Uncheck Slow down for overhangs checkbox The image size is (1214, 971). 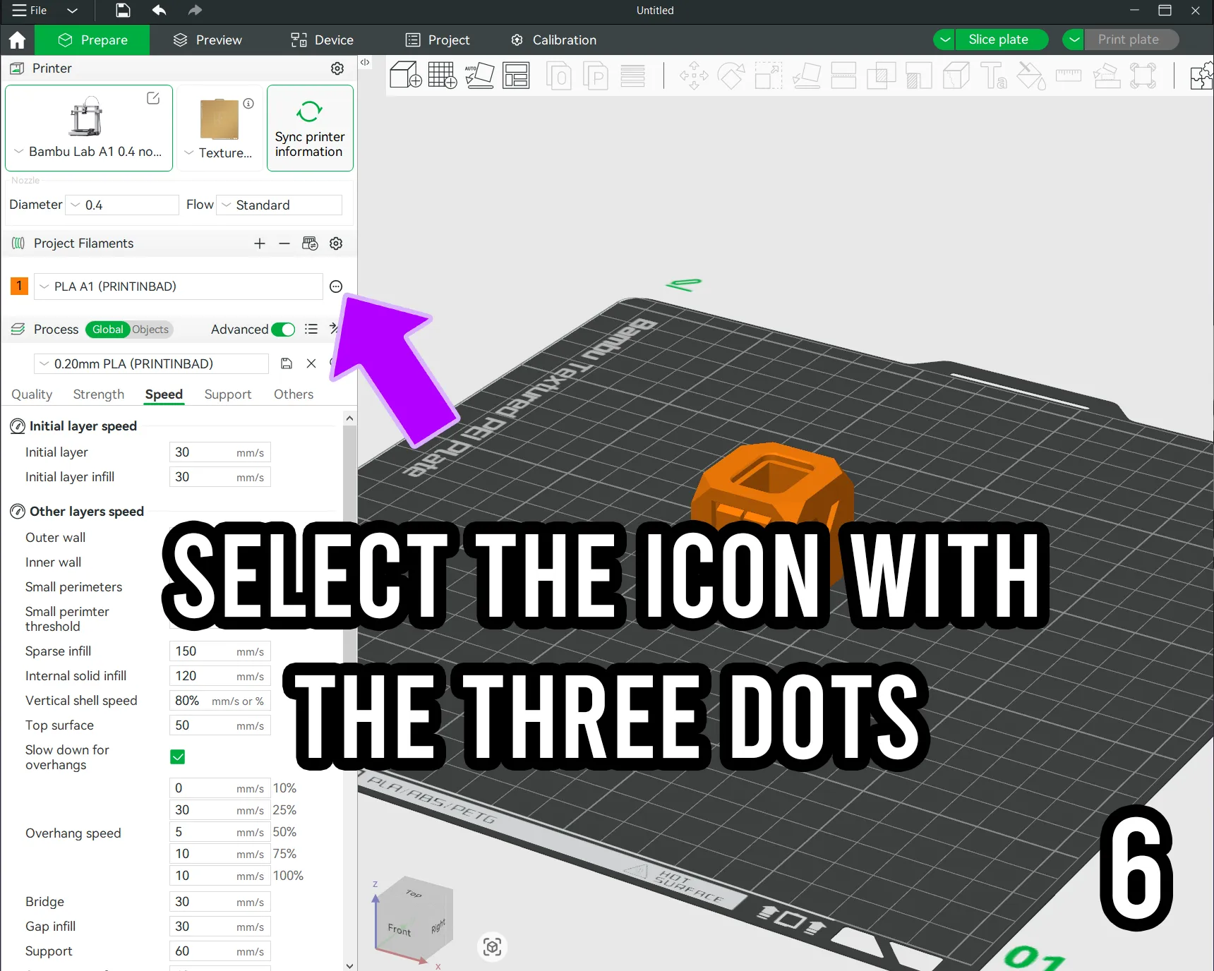tap(178, 757)
